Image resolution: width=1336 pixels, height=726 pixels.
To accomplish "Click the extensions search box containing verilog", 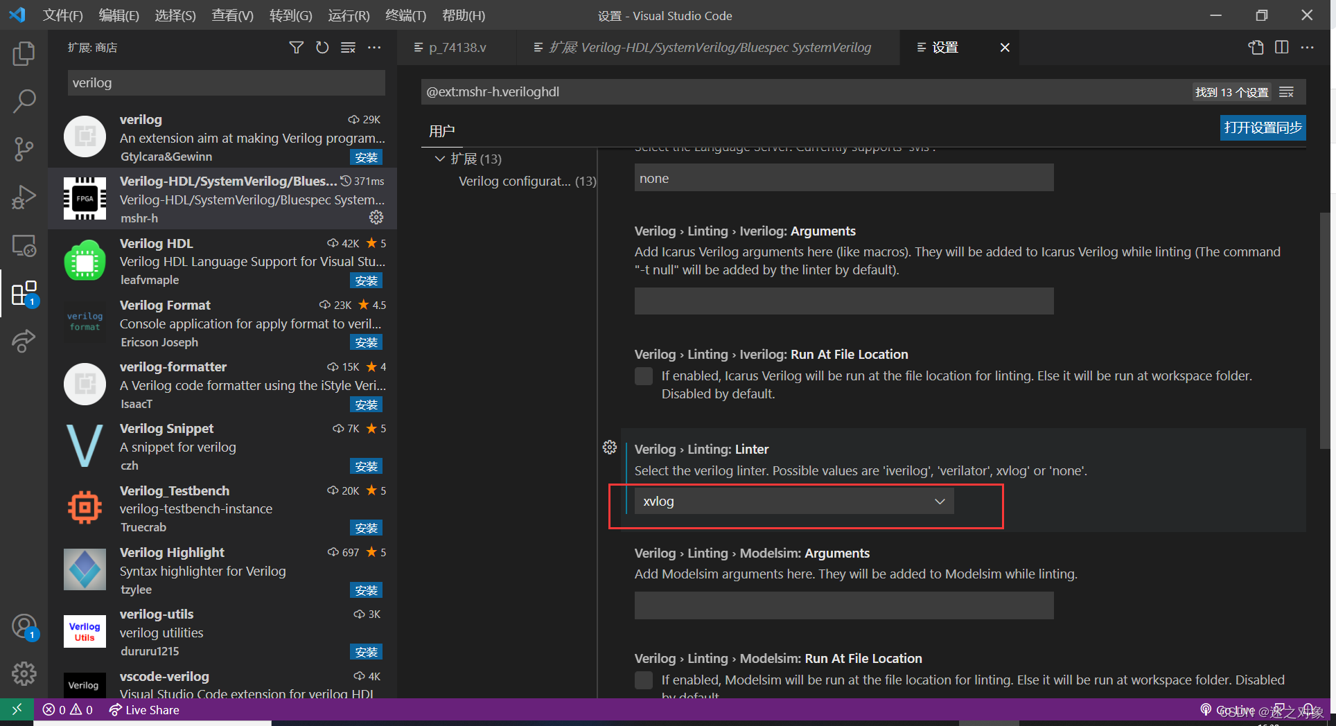I will click(x=226, y=83).
